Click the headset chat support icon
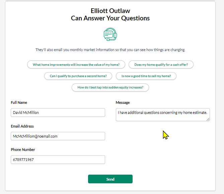This screenshot has height=194, width=224. [x=110, y=34]
